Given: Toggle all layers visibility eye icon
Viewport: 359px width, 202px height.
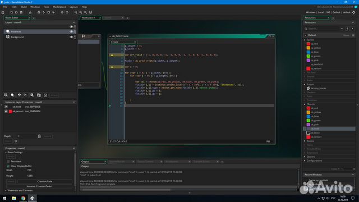Looking at the screenshot, I should (71, 26).
